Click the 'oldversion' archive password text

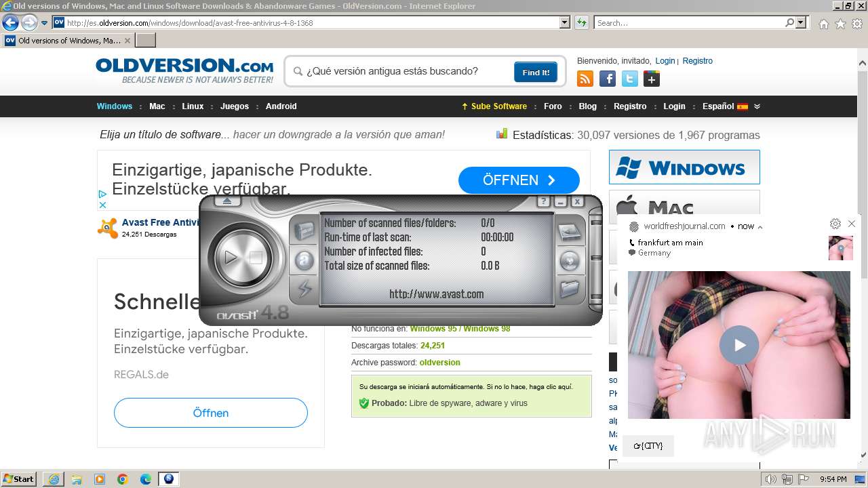(439, 363)
